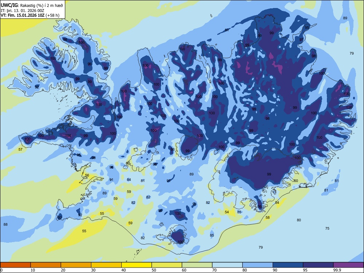Click the pale blue 70–80 legend swatch
The height and width of the screenshot is (273, 364).
click(x=227, y=265)
